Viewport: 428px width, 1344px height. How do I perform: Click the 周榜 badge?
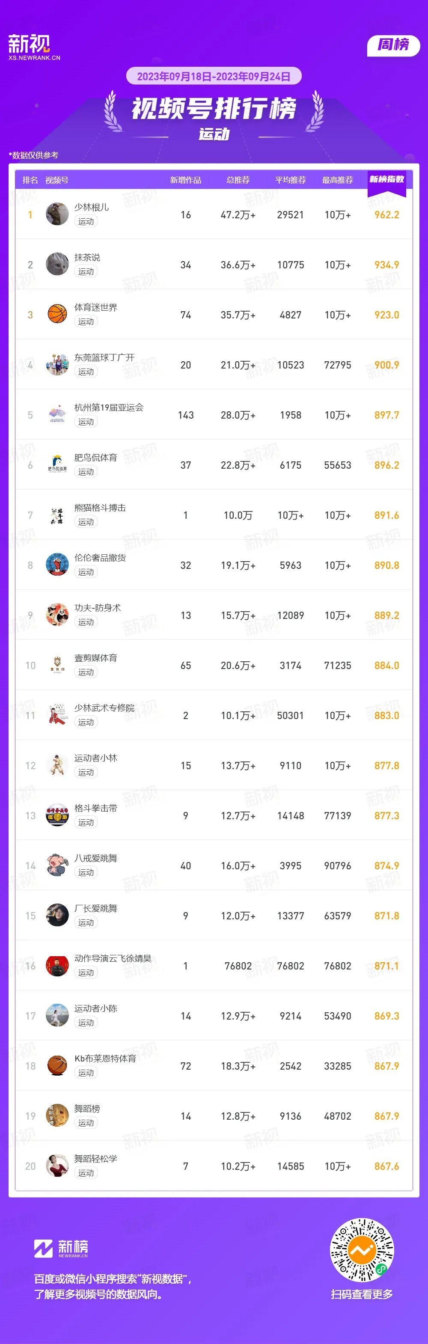click(394, 45)
